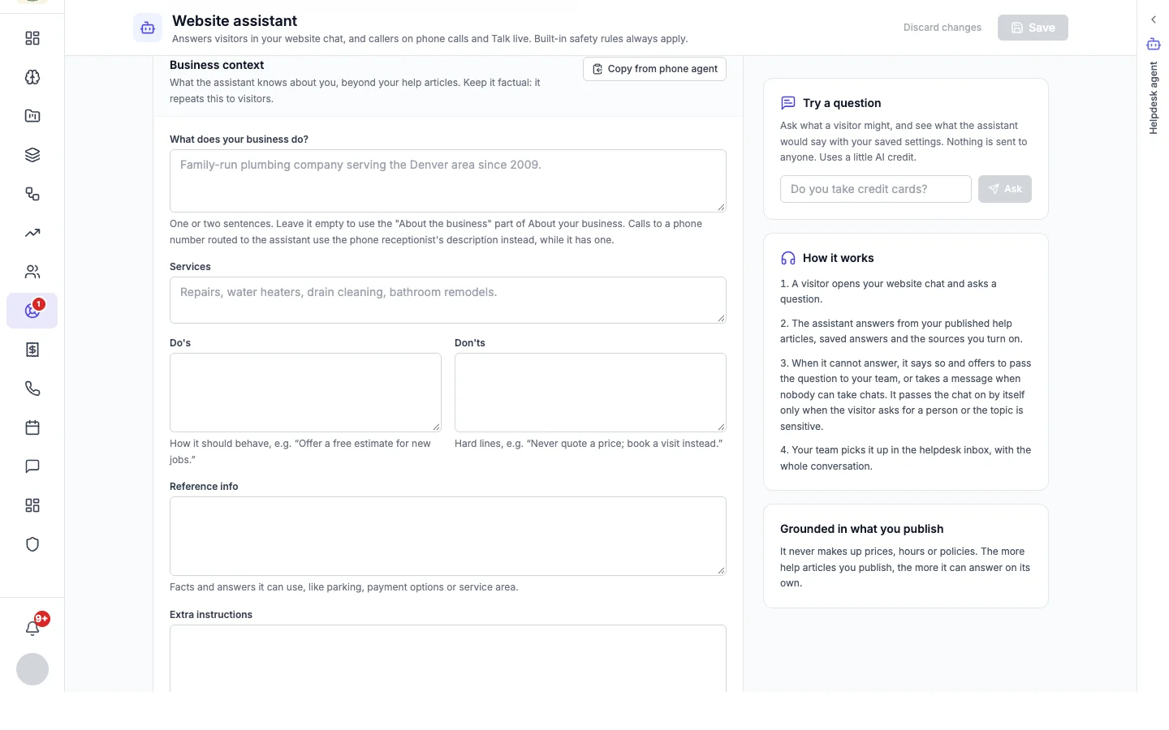
Task: Open the Helpdesk agent robot icon panel
Action: click(x=1154, y=44)
